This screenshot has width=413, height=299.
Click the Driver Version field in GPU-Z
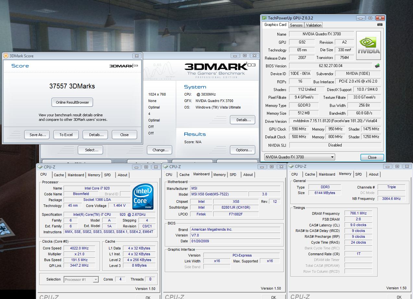(335, 121)
